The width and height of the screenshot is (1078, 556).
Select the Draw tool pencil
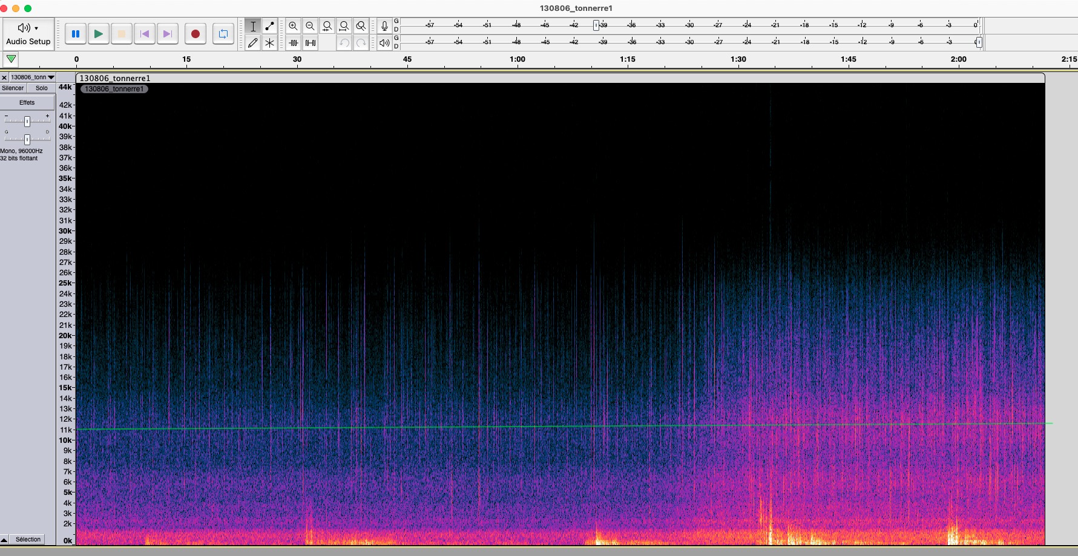tap(253, 43)
